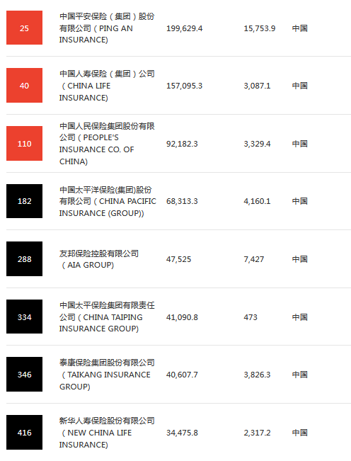Image resolution: width=351 pixels, height=461 pixels.
Task: Click the red rank 25 badge
Action: [x=24, y=28]
